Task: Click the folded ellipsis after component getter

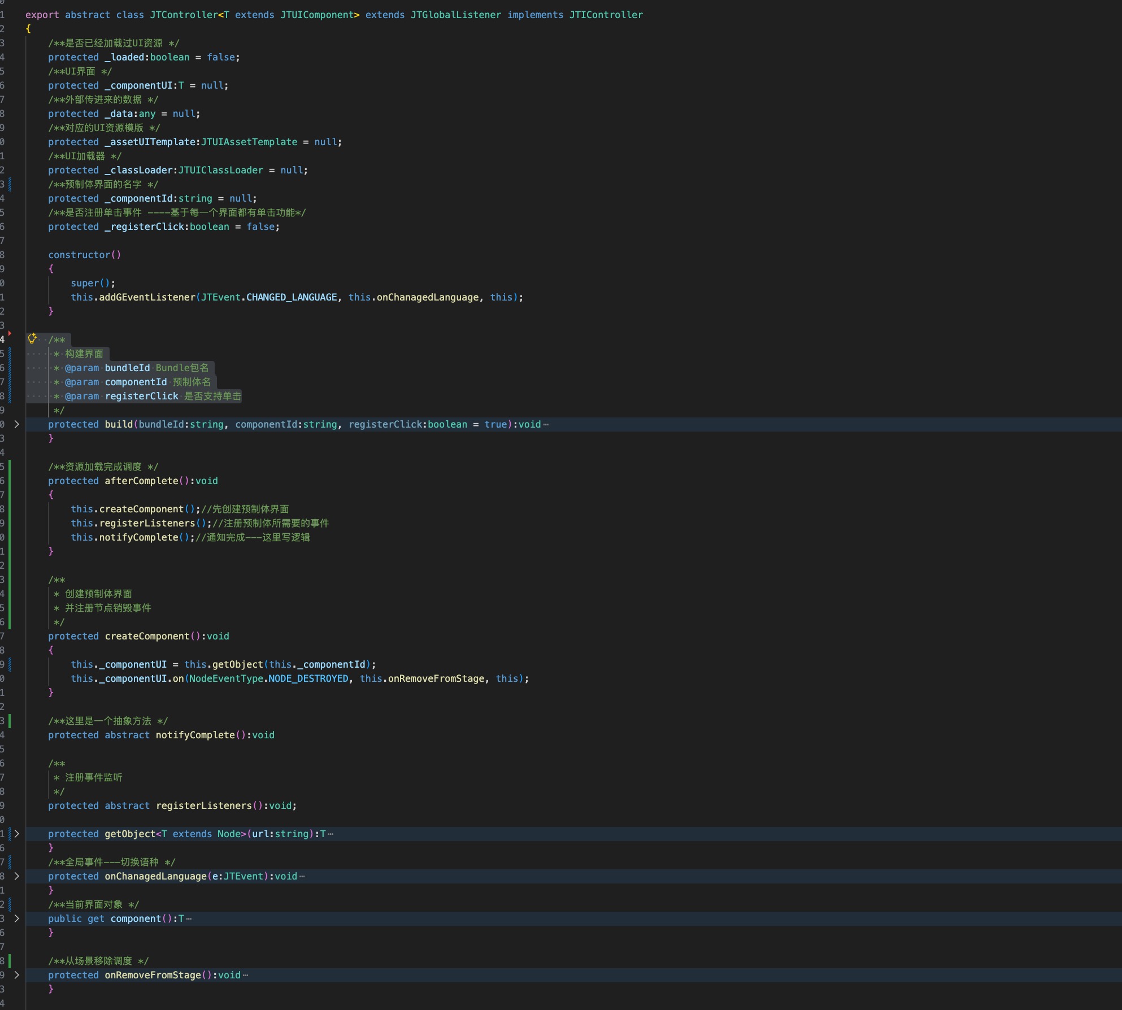Action: pos(189,919)
